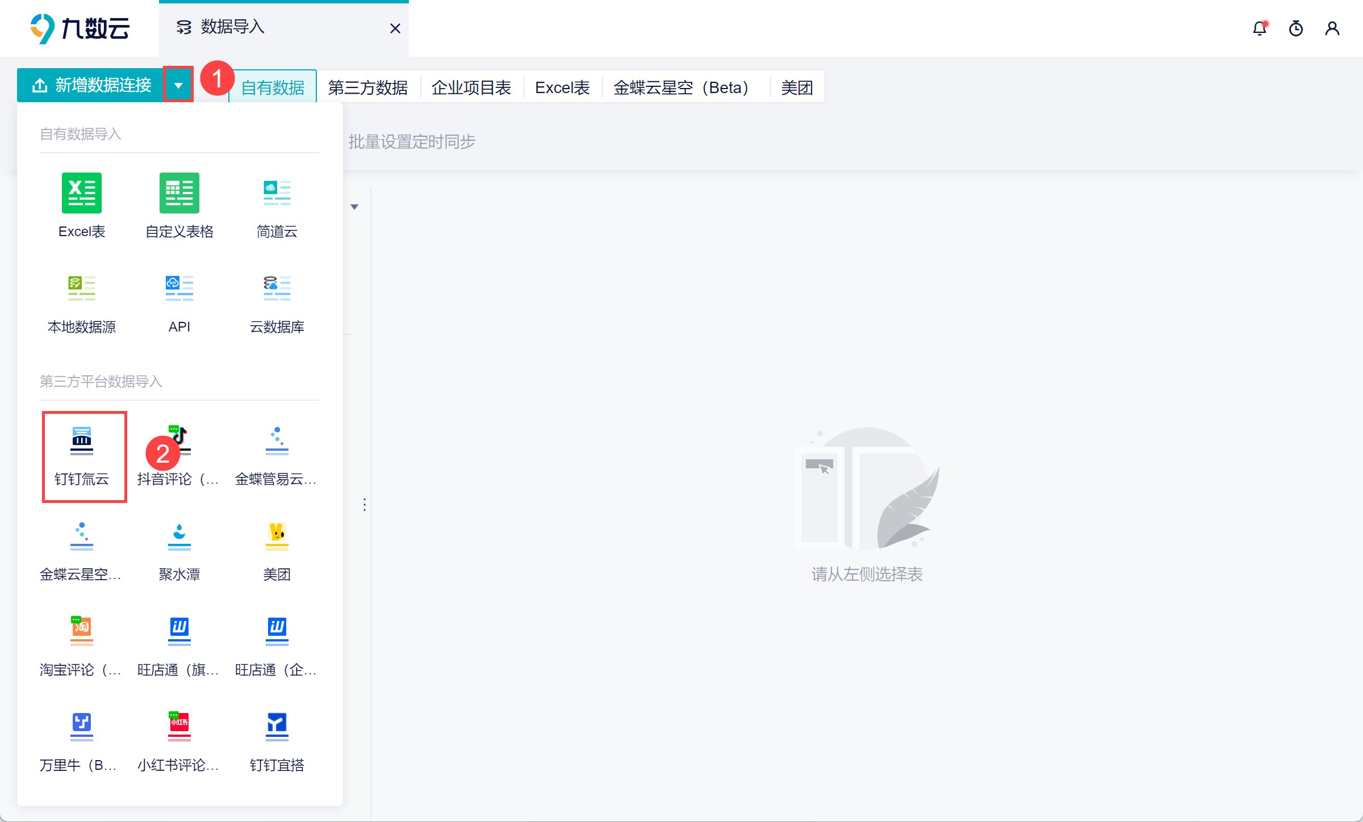Screen dimensions: 1363x822
Task: Select the Excel表 import icon
Action: point(82,194)
